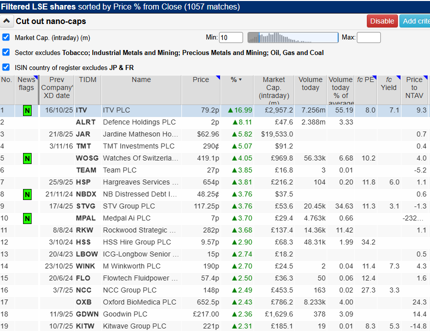This screenshot has height=331, width=430.
Task: Select the Jardine Matheson row name
Action: pos(141,134)
